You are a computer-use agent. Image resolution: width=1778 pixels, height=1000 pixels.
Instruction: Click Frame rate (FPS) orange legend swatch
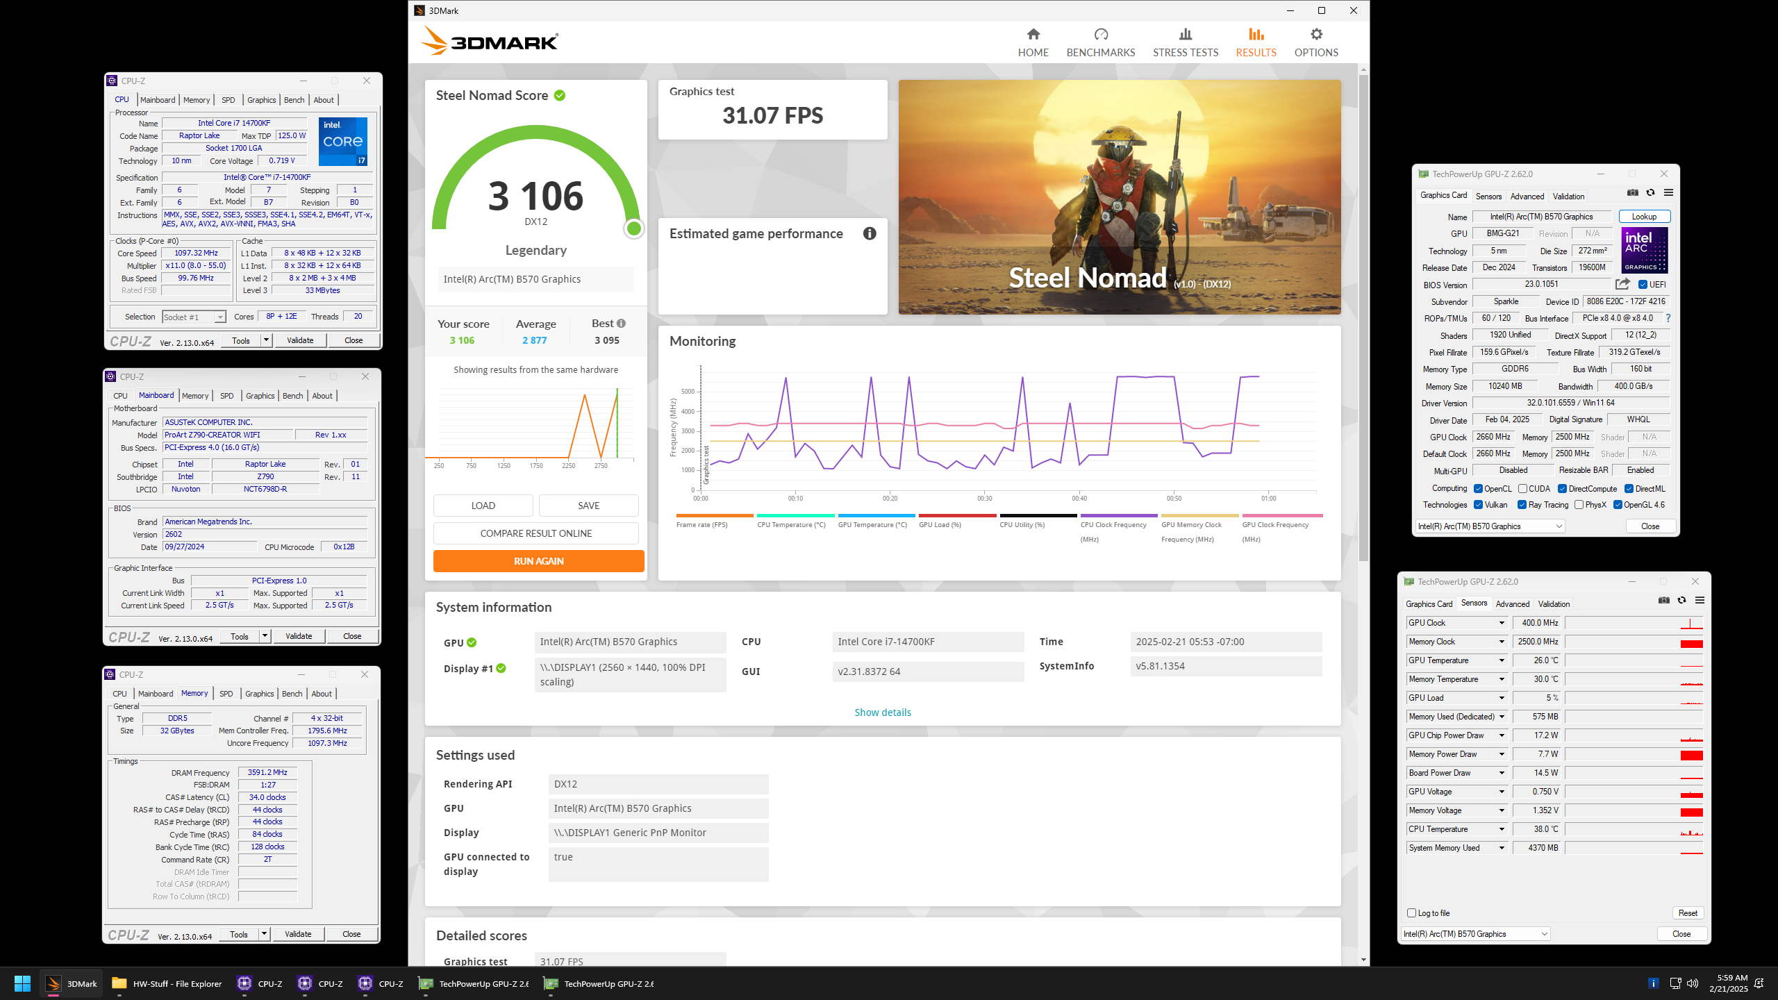pyautogui.click(x=715, y=515)
